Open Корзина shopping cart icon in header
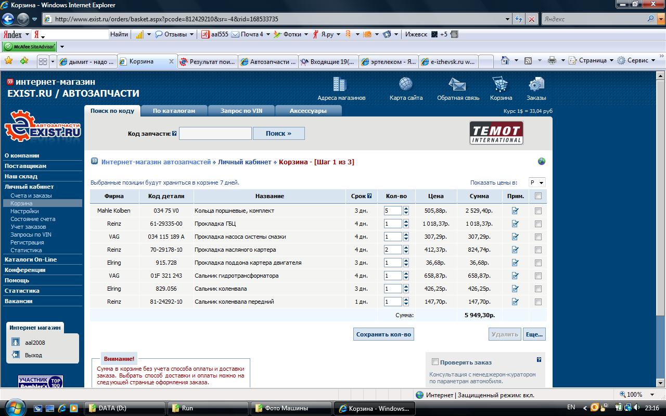This screenshot has width=666, height=416. click(x=500, y=84)
